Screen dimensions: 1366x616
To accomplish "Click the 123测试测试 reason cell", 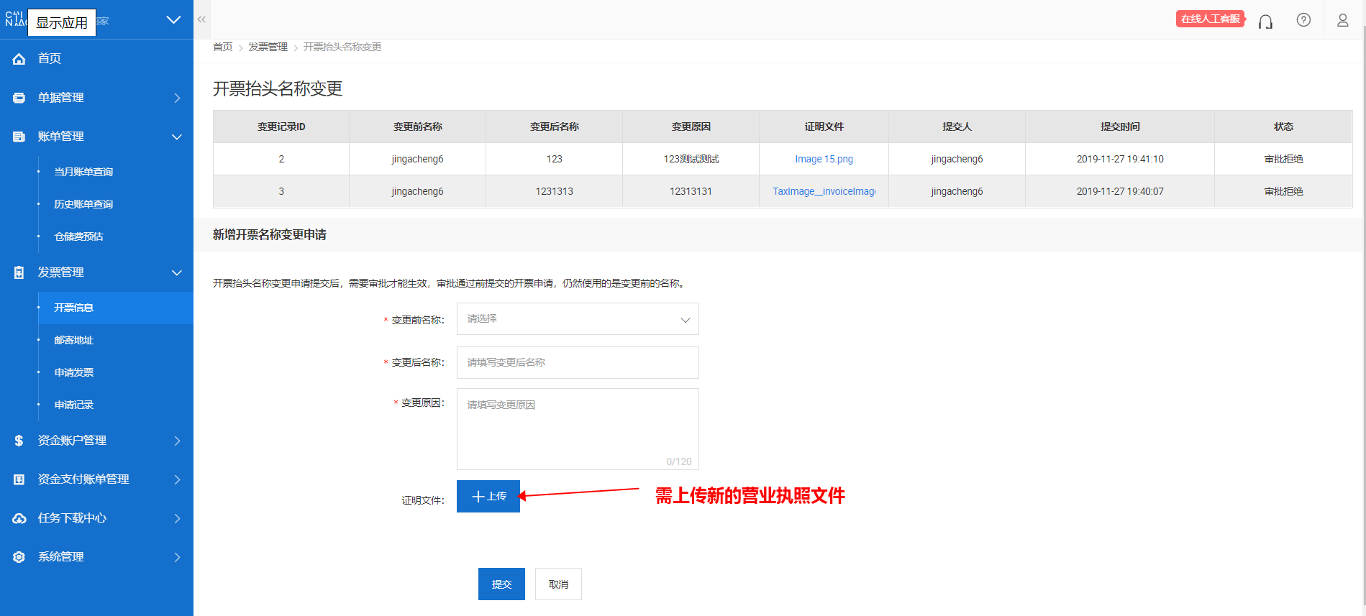I will click(x=691, y=159).
